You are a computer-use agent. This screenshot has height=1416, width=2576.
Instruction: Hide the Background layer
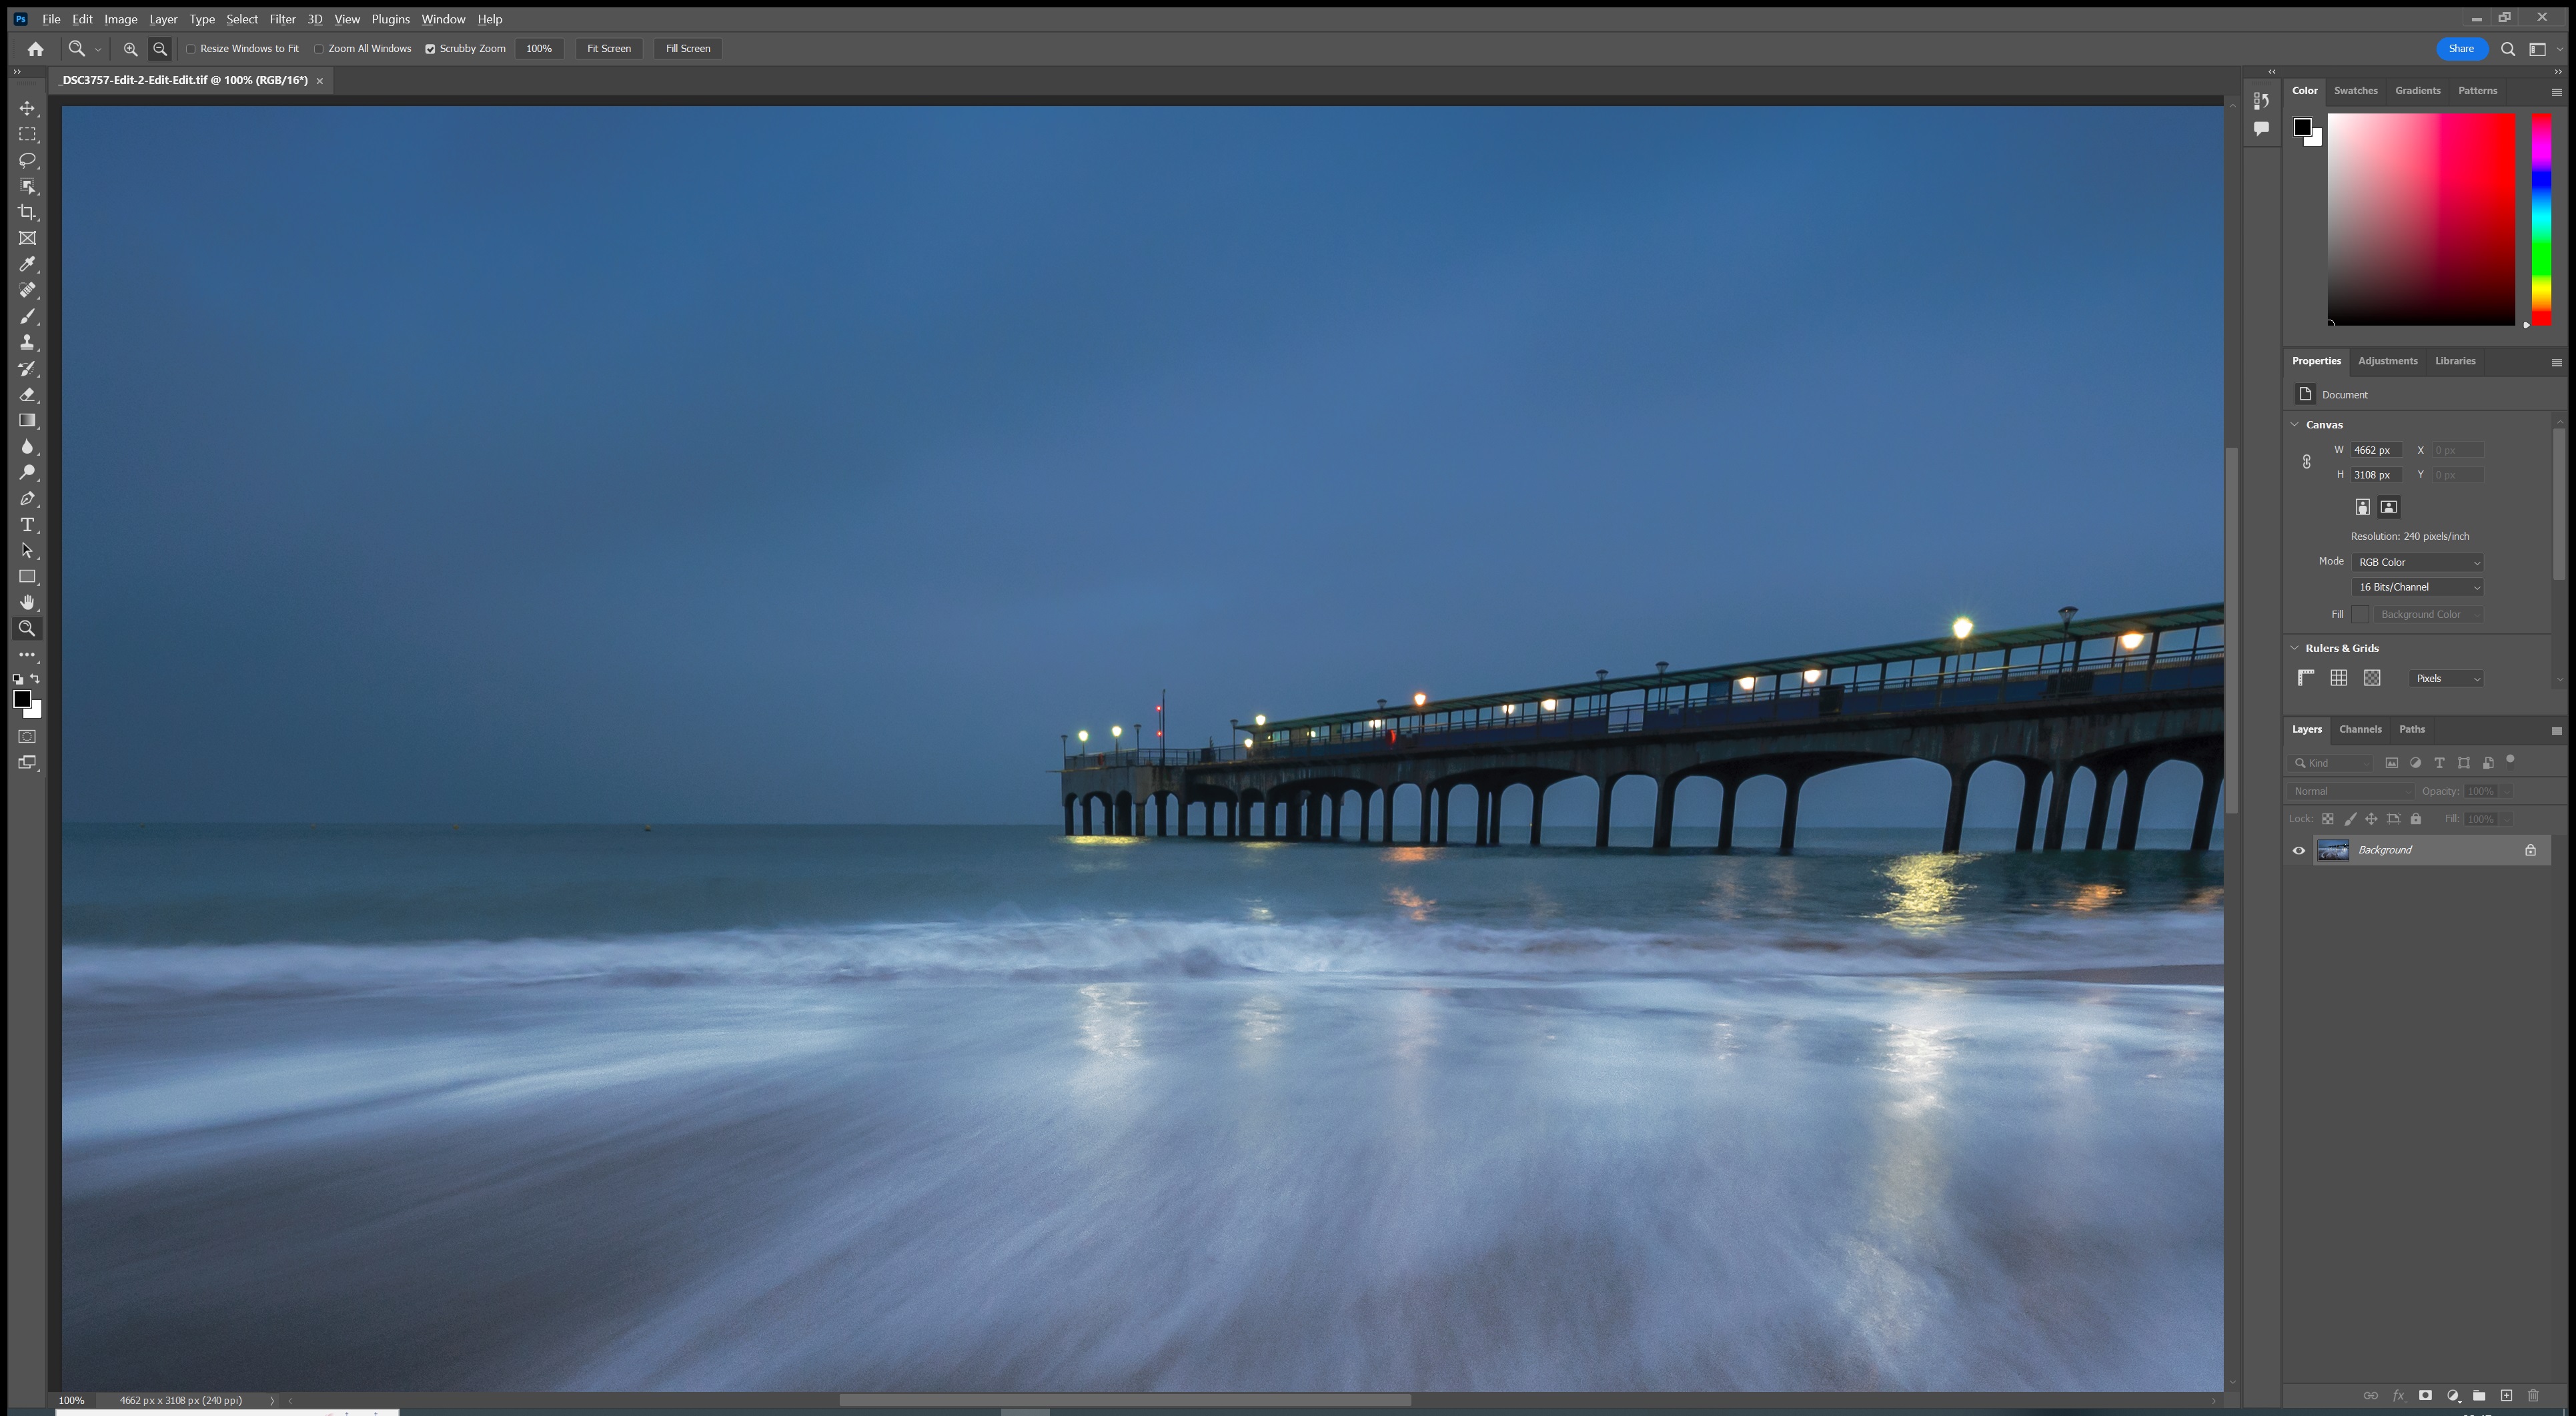2298,849
